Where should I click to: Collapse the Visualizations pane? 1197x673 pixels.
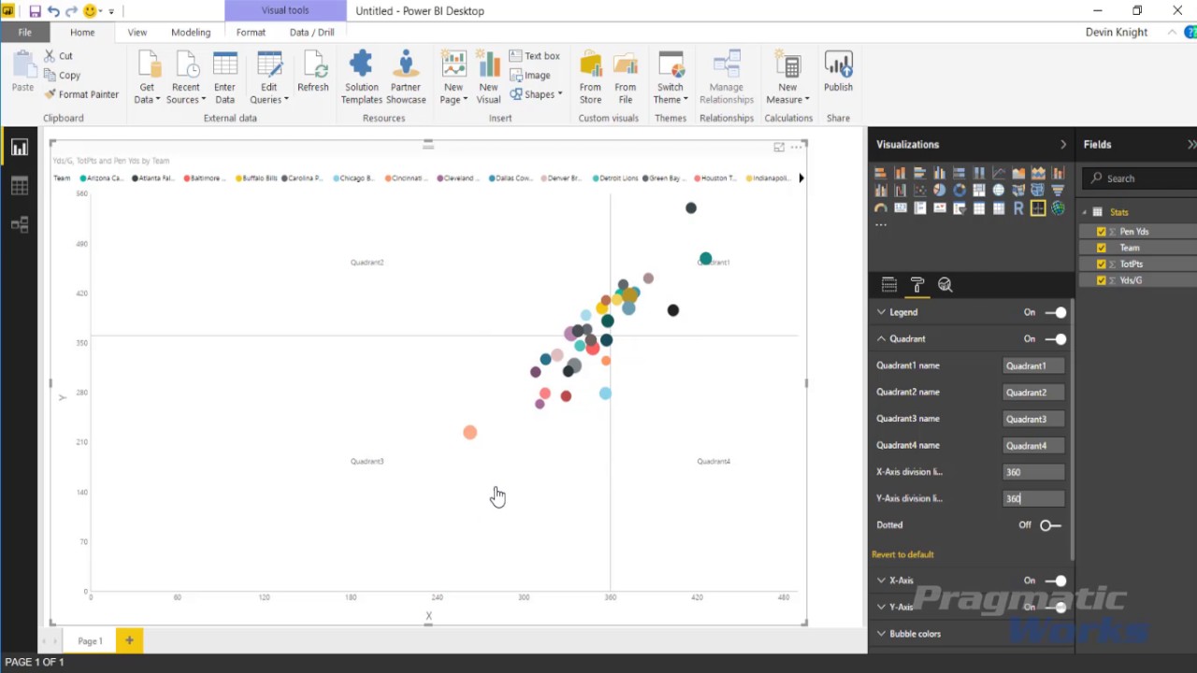coord(1063,145)
